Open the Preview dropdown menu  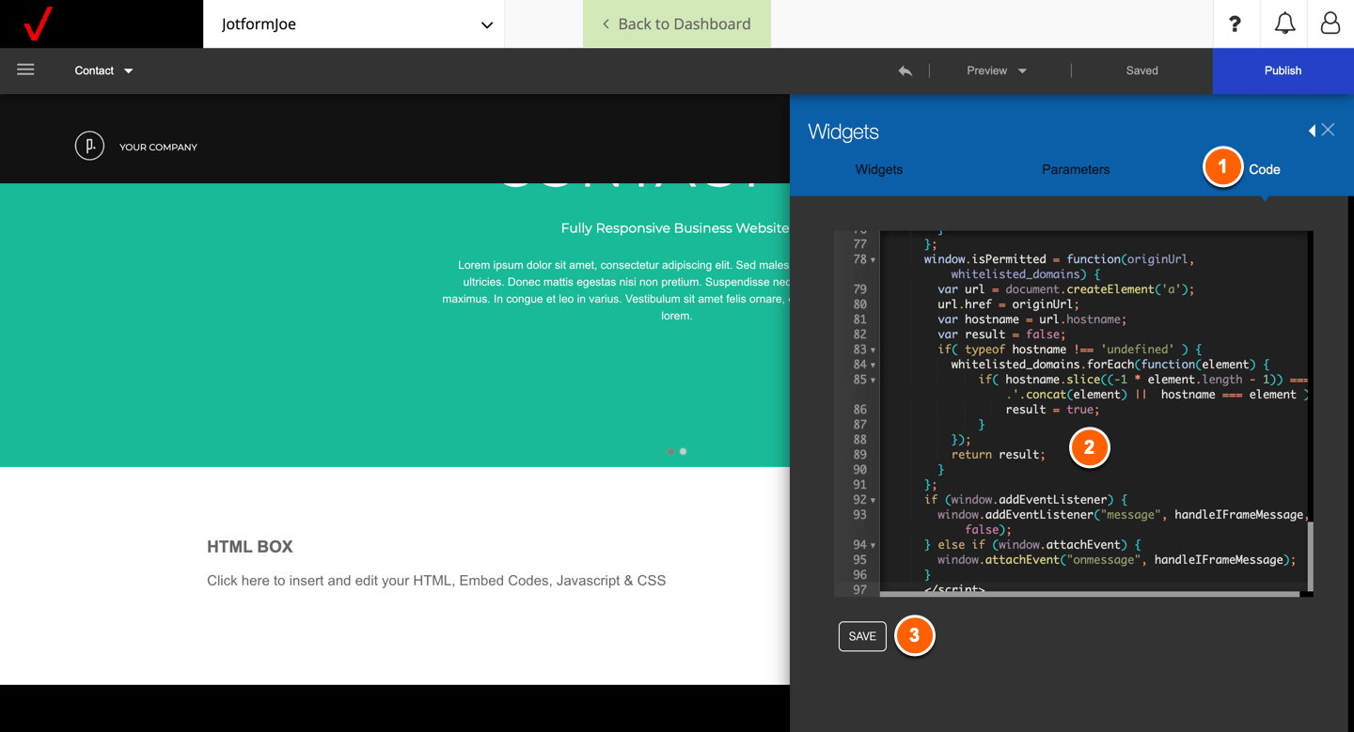click(997, 70)
